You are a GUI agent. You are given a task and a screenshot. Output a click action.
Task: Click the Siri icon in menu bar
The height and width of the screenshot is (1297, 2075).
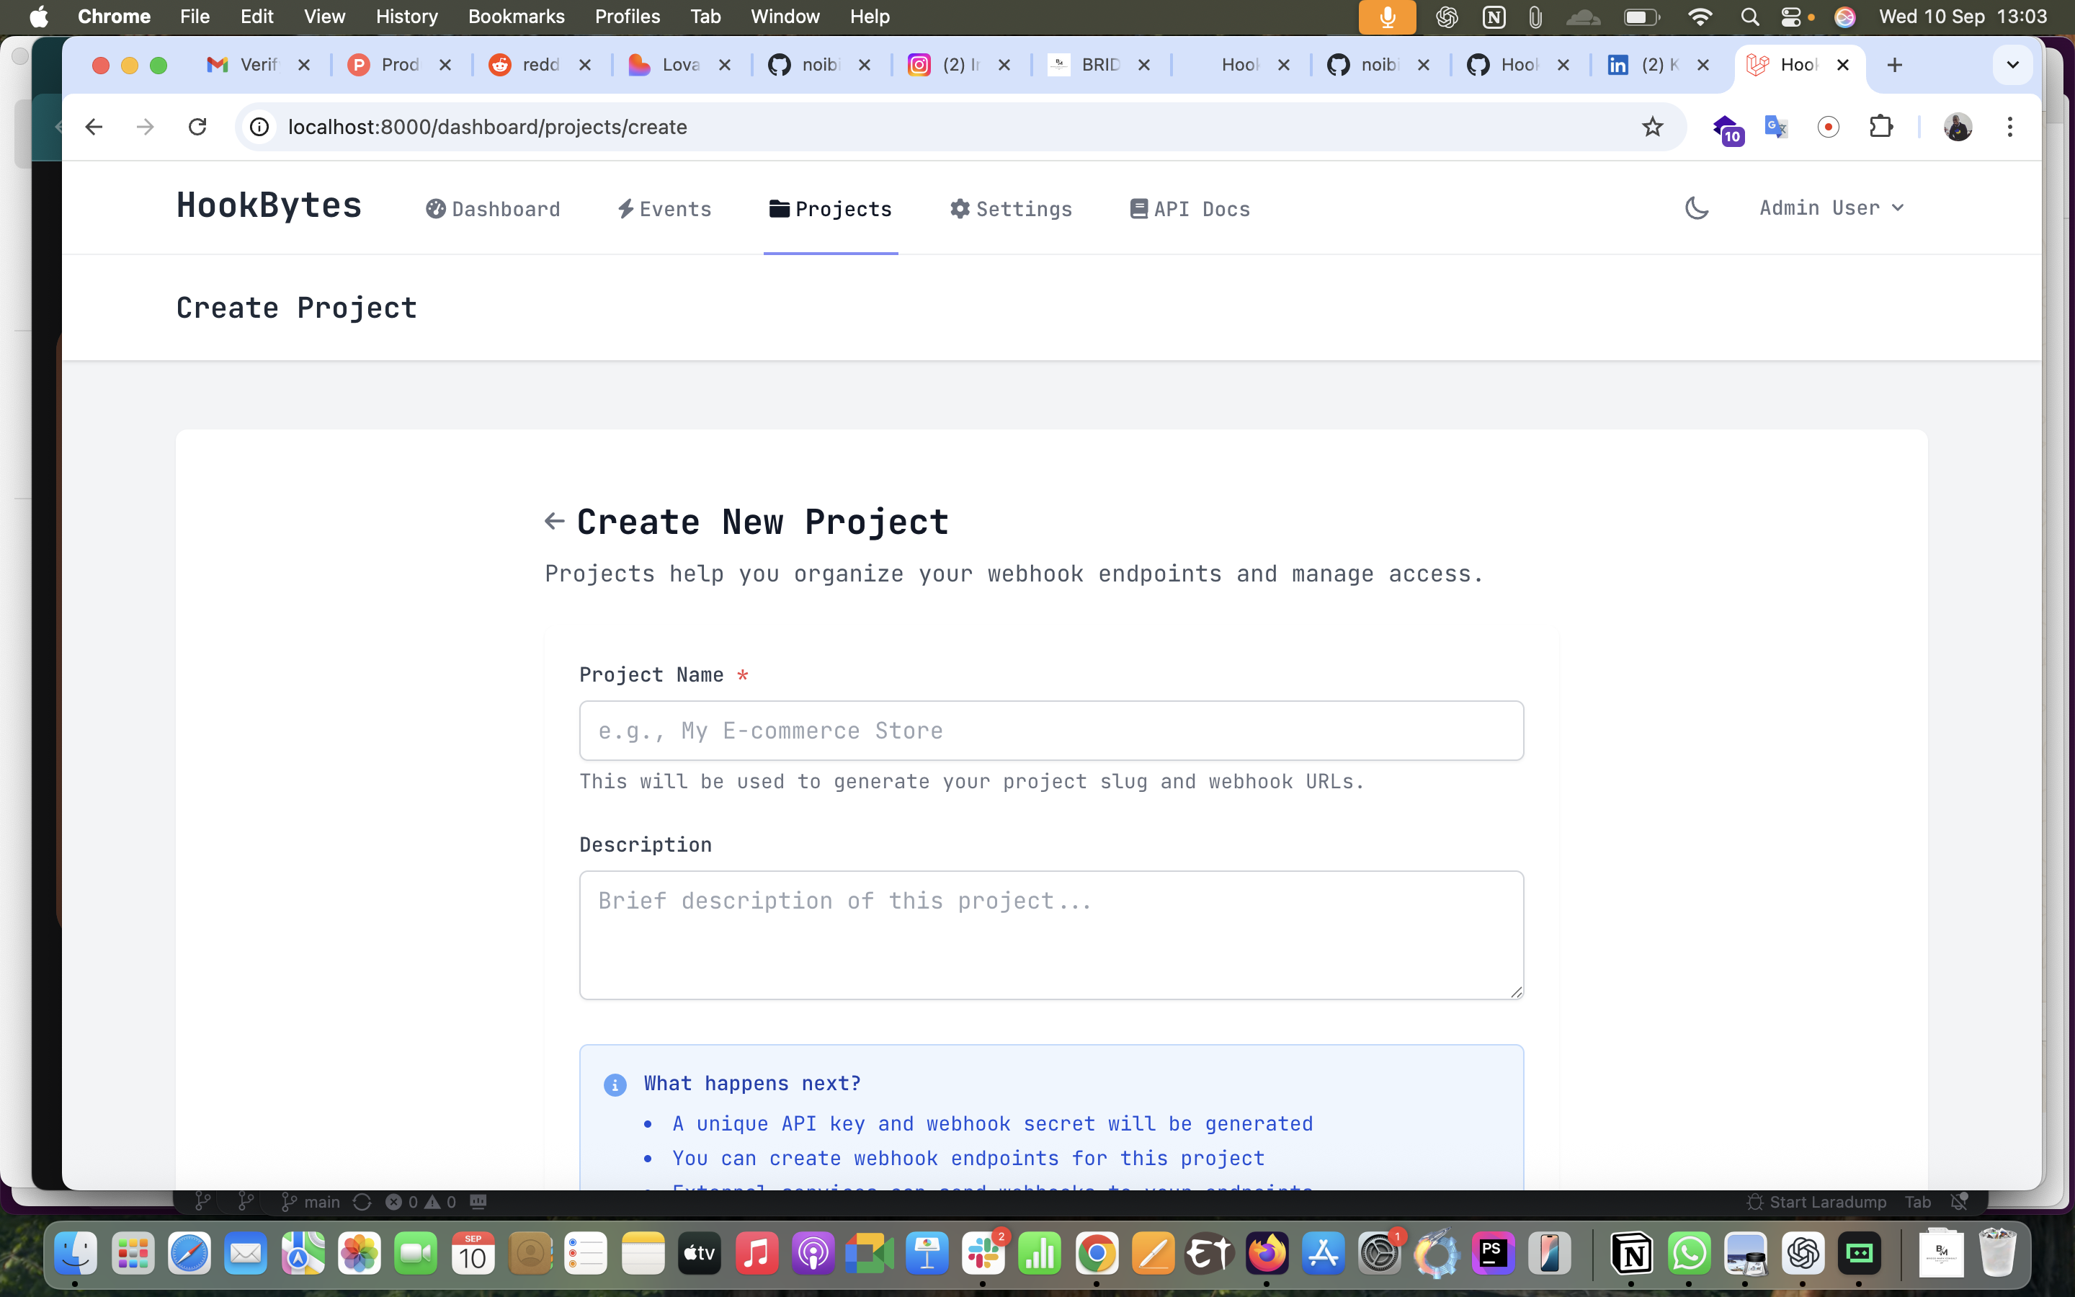click(1844, 17)
